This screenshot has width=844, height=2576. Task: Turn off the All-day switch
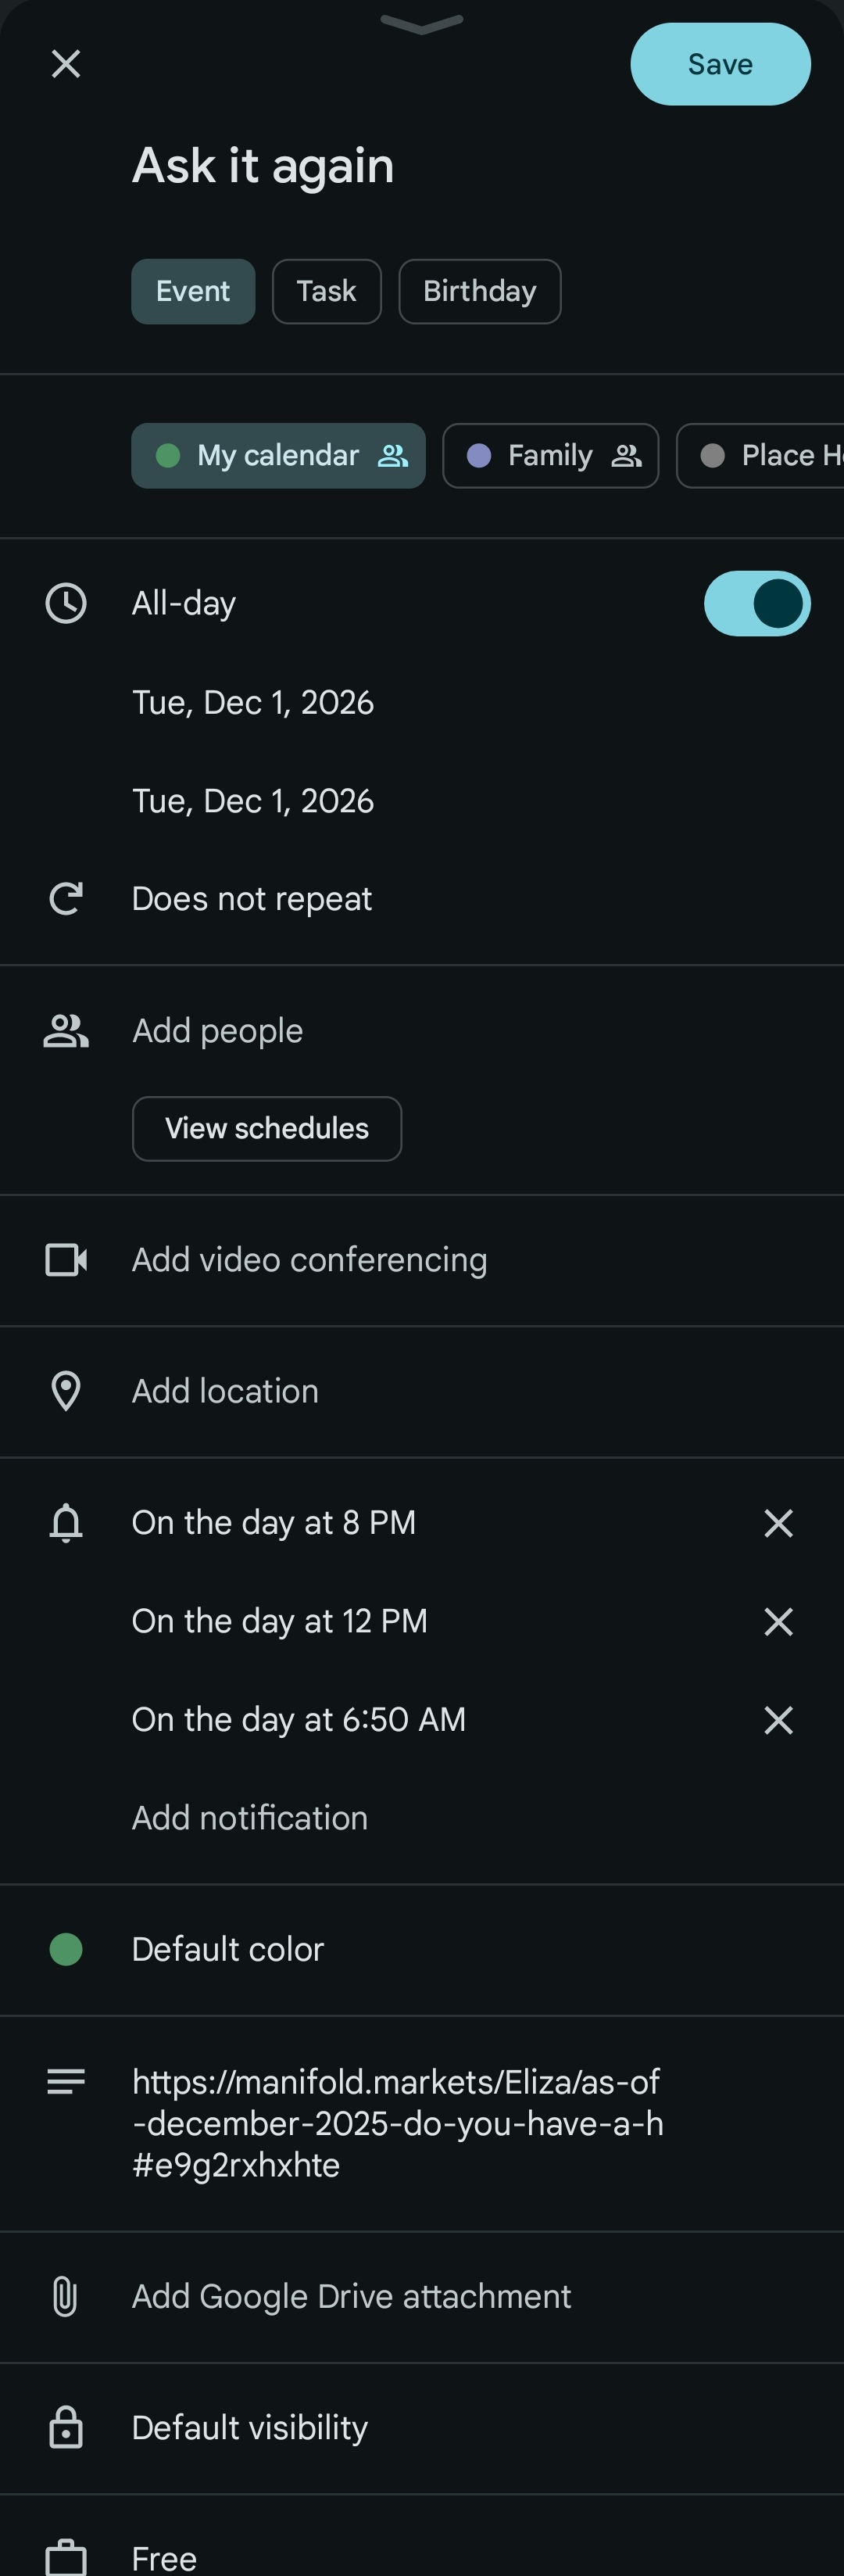[757, 603]
